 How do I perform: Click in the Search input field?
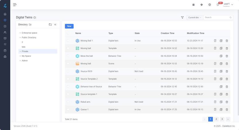(x=217, y=17)
